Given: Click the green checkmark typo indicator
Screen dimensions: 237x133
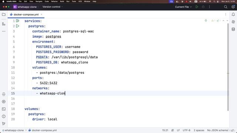Looking at the screenshot, I should (x=218, y=21).
